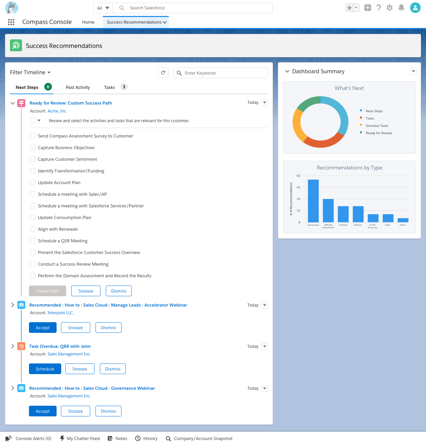The height and width of the screenshot is (445, 426).
Task: Click the magnifier icon in Enter Keywords field
Action: click(x=179, y=73)
